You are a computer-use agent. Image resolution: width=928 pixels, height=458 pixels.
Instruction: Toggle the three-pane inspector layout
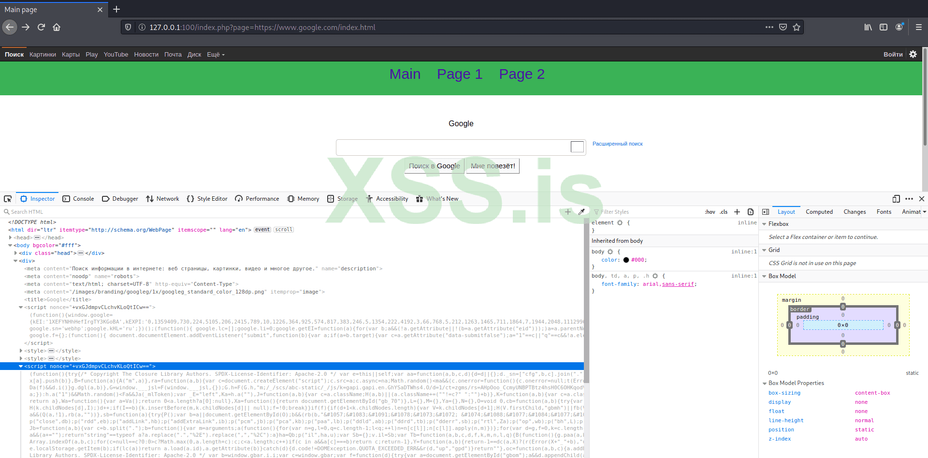click(766, 212)
